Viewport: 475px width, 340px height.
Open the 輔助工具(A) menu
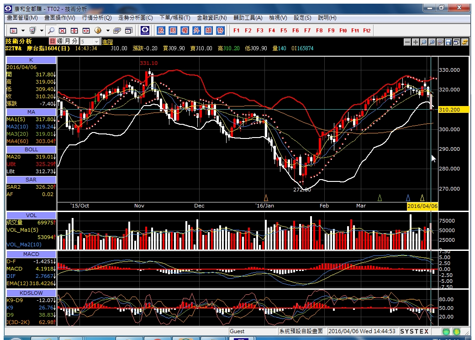pos(248,18)
